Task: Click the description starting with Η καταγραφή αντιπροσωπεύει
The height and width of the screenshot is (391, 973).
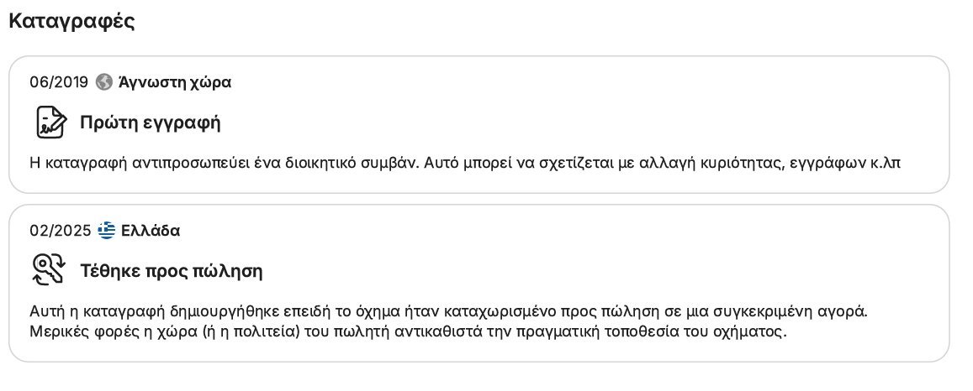Action: [465, 164]
